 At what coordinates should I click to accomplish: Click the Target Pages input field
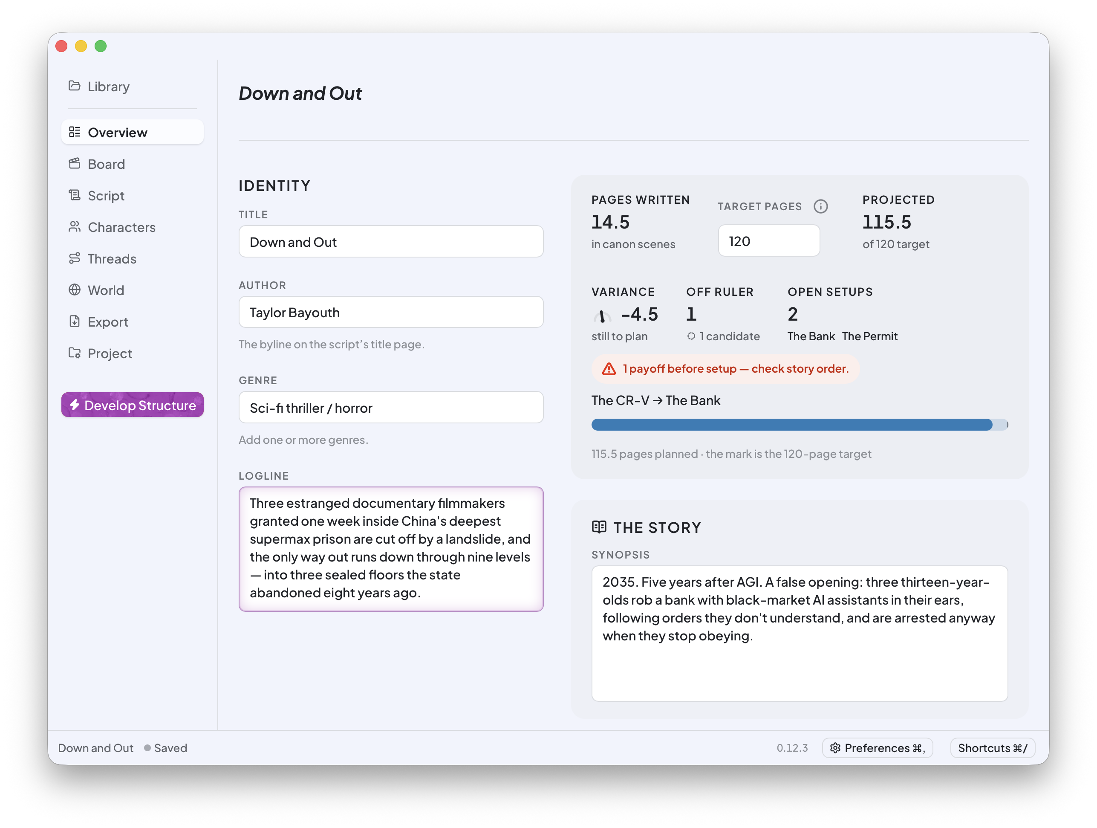pos(769,241)
